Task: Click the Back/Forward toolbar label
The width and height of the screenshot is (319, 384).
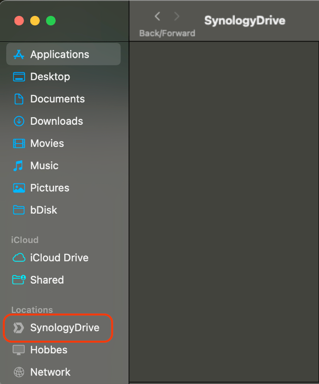Action: pyautogui.click(x=167, y=33)
